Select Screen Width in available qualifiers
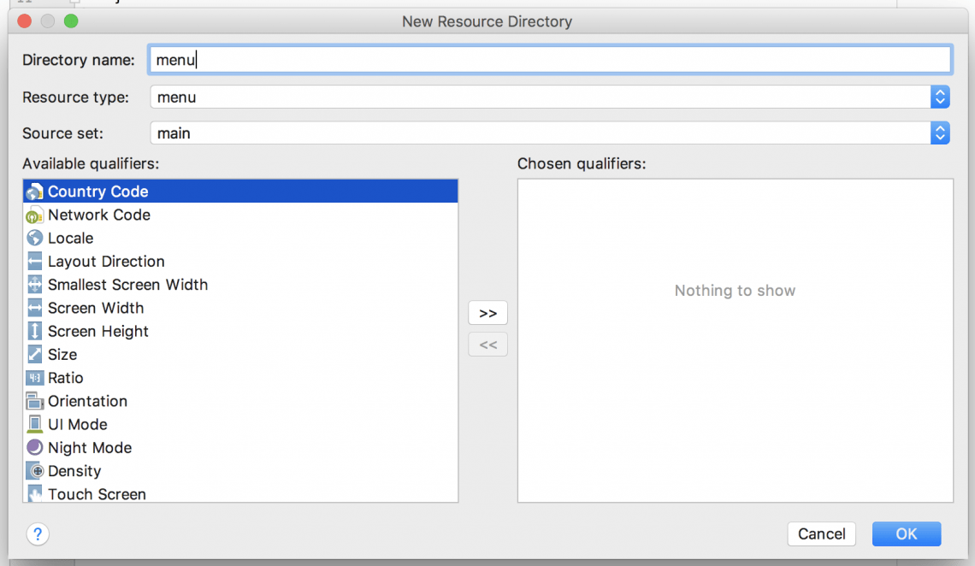The image size is (975, 566). coord(96,308)
